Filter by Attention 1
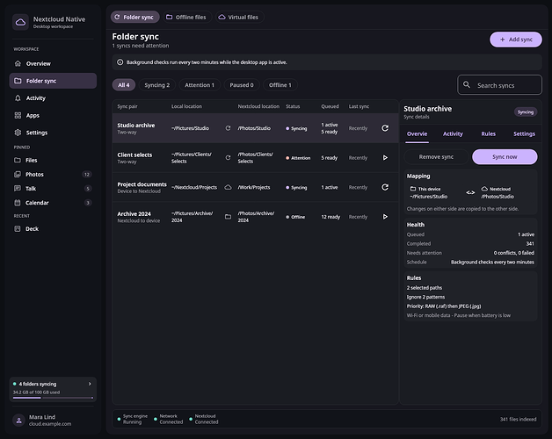 pos(200,85)
